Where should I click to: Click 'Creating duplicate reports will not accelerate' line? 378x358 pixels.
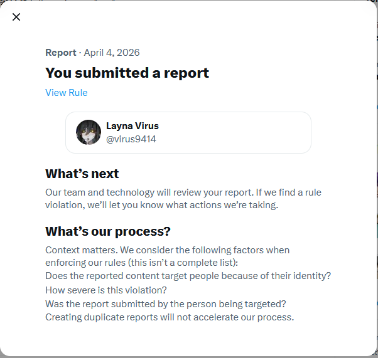pos(170,317)
